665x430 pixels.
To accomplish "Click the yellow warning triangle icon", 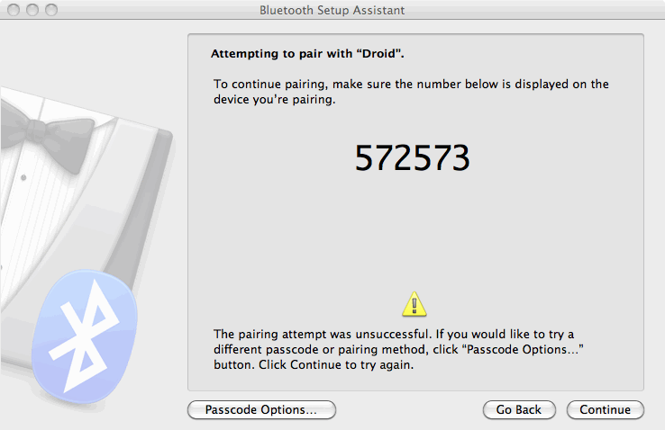I will [414, 303].
